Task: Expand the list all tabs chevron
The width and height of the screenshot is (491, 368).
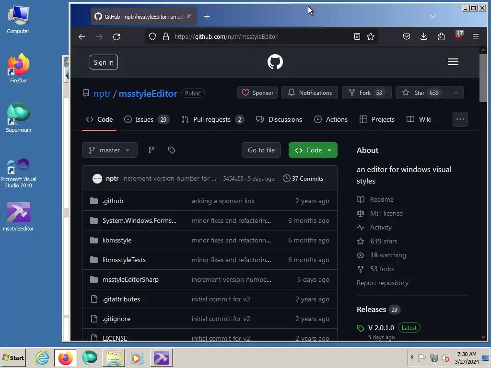Action: click(433, 16)
